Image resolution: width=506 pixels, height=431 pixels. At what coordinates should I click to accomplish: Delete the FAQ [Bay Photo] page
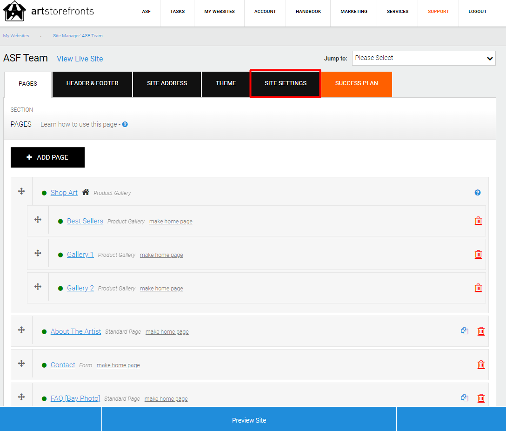(x=481, y=398)
